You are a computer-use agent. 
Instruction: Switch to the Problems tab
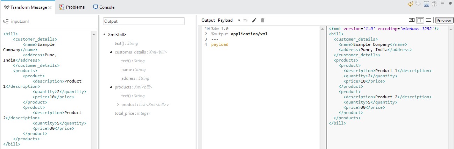72,7
